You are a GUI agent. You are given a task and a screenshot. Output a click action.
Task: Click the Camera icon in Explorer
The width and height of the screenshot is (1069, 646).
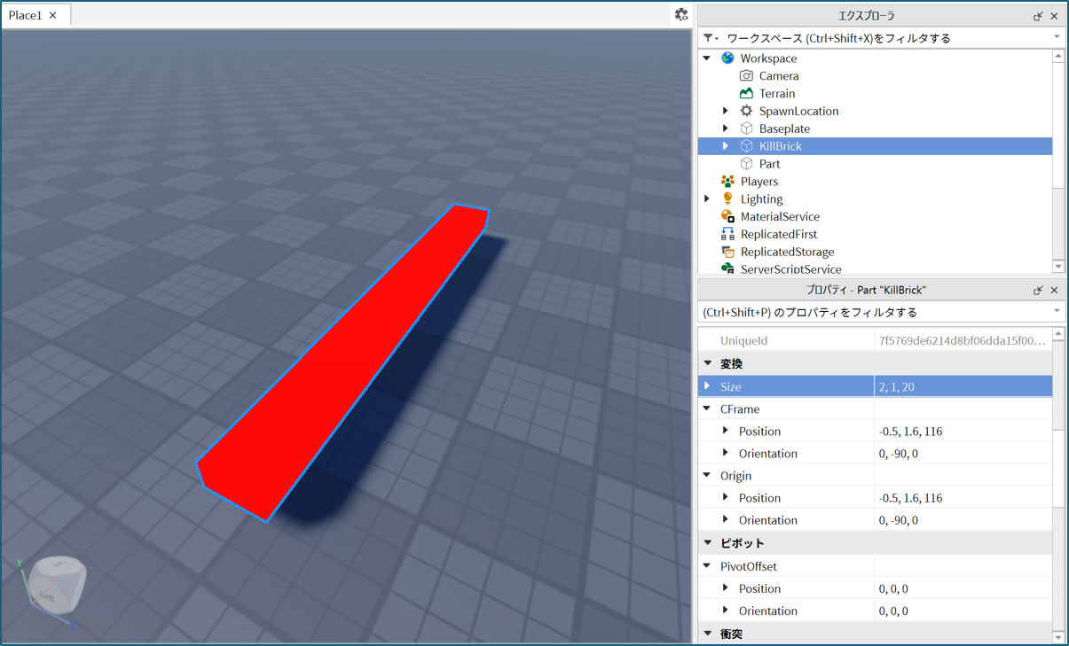click(746, 76)
